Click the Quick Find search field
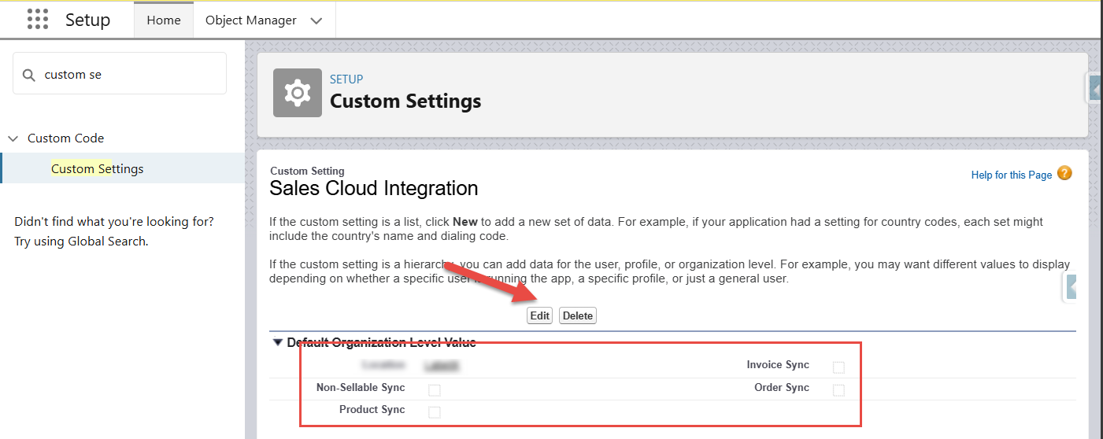This screenshot has width=1103, height=439. coord(120,75)
